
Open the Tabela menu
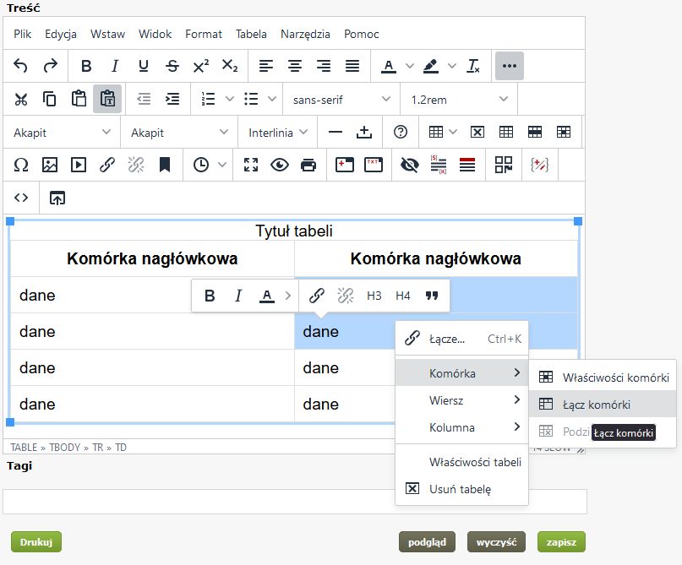tap(251, 34)
